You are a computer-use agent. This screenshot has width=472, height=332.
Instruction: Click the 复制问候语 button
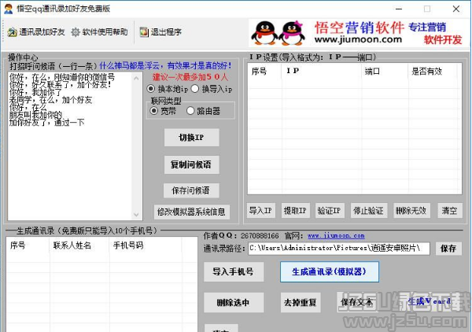191,164
